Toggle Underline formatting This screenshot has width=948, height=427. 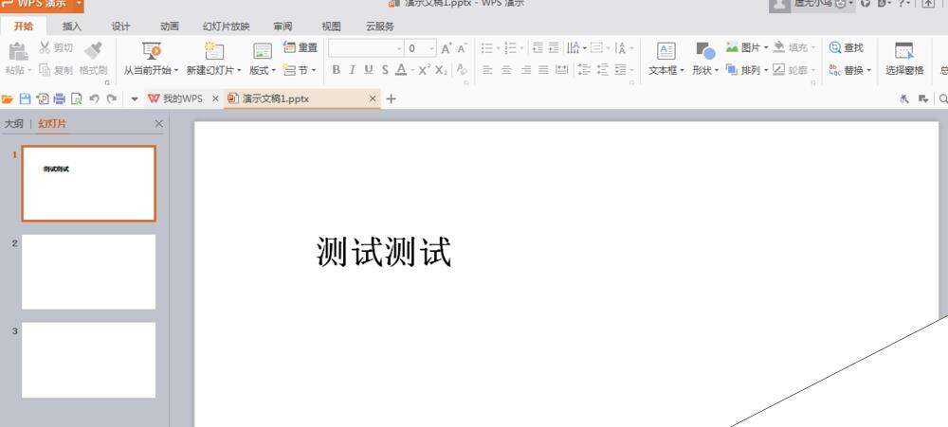point(368,70)
